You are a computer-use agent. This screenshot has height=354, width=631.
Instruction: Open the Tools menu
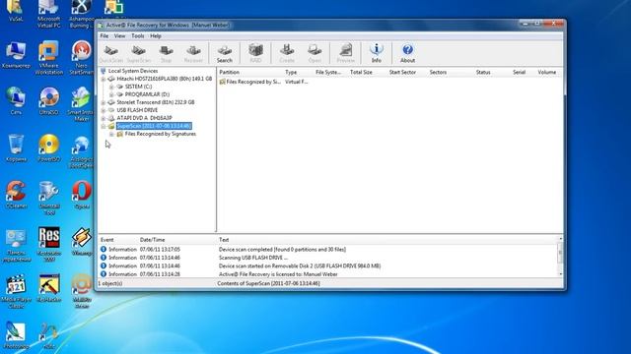coord(138,36)
